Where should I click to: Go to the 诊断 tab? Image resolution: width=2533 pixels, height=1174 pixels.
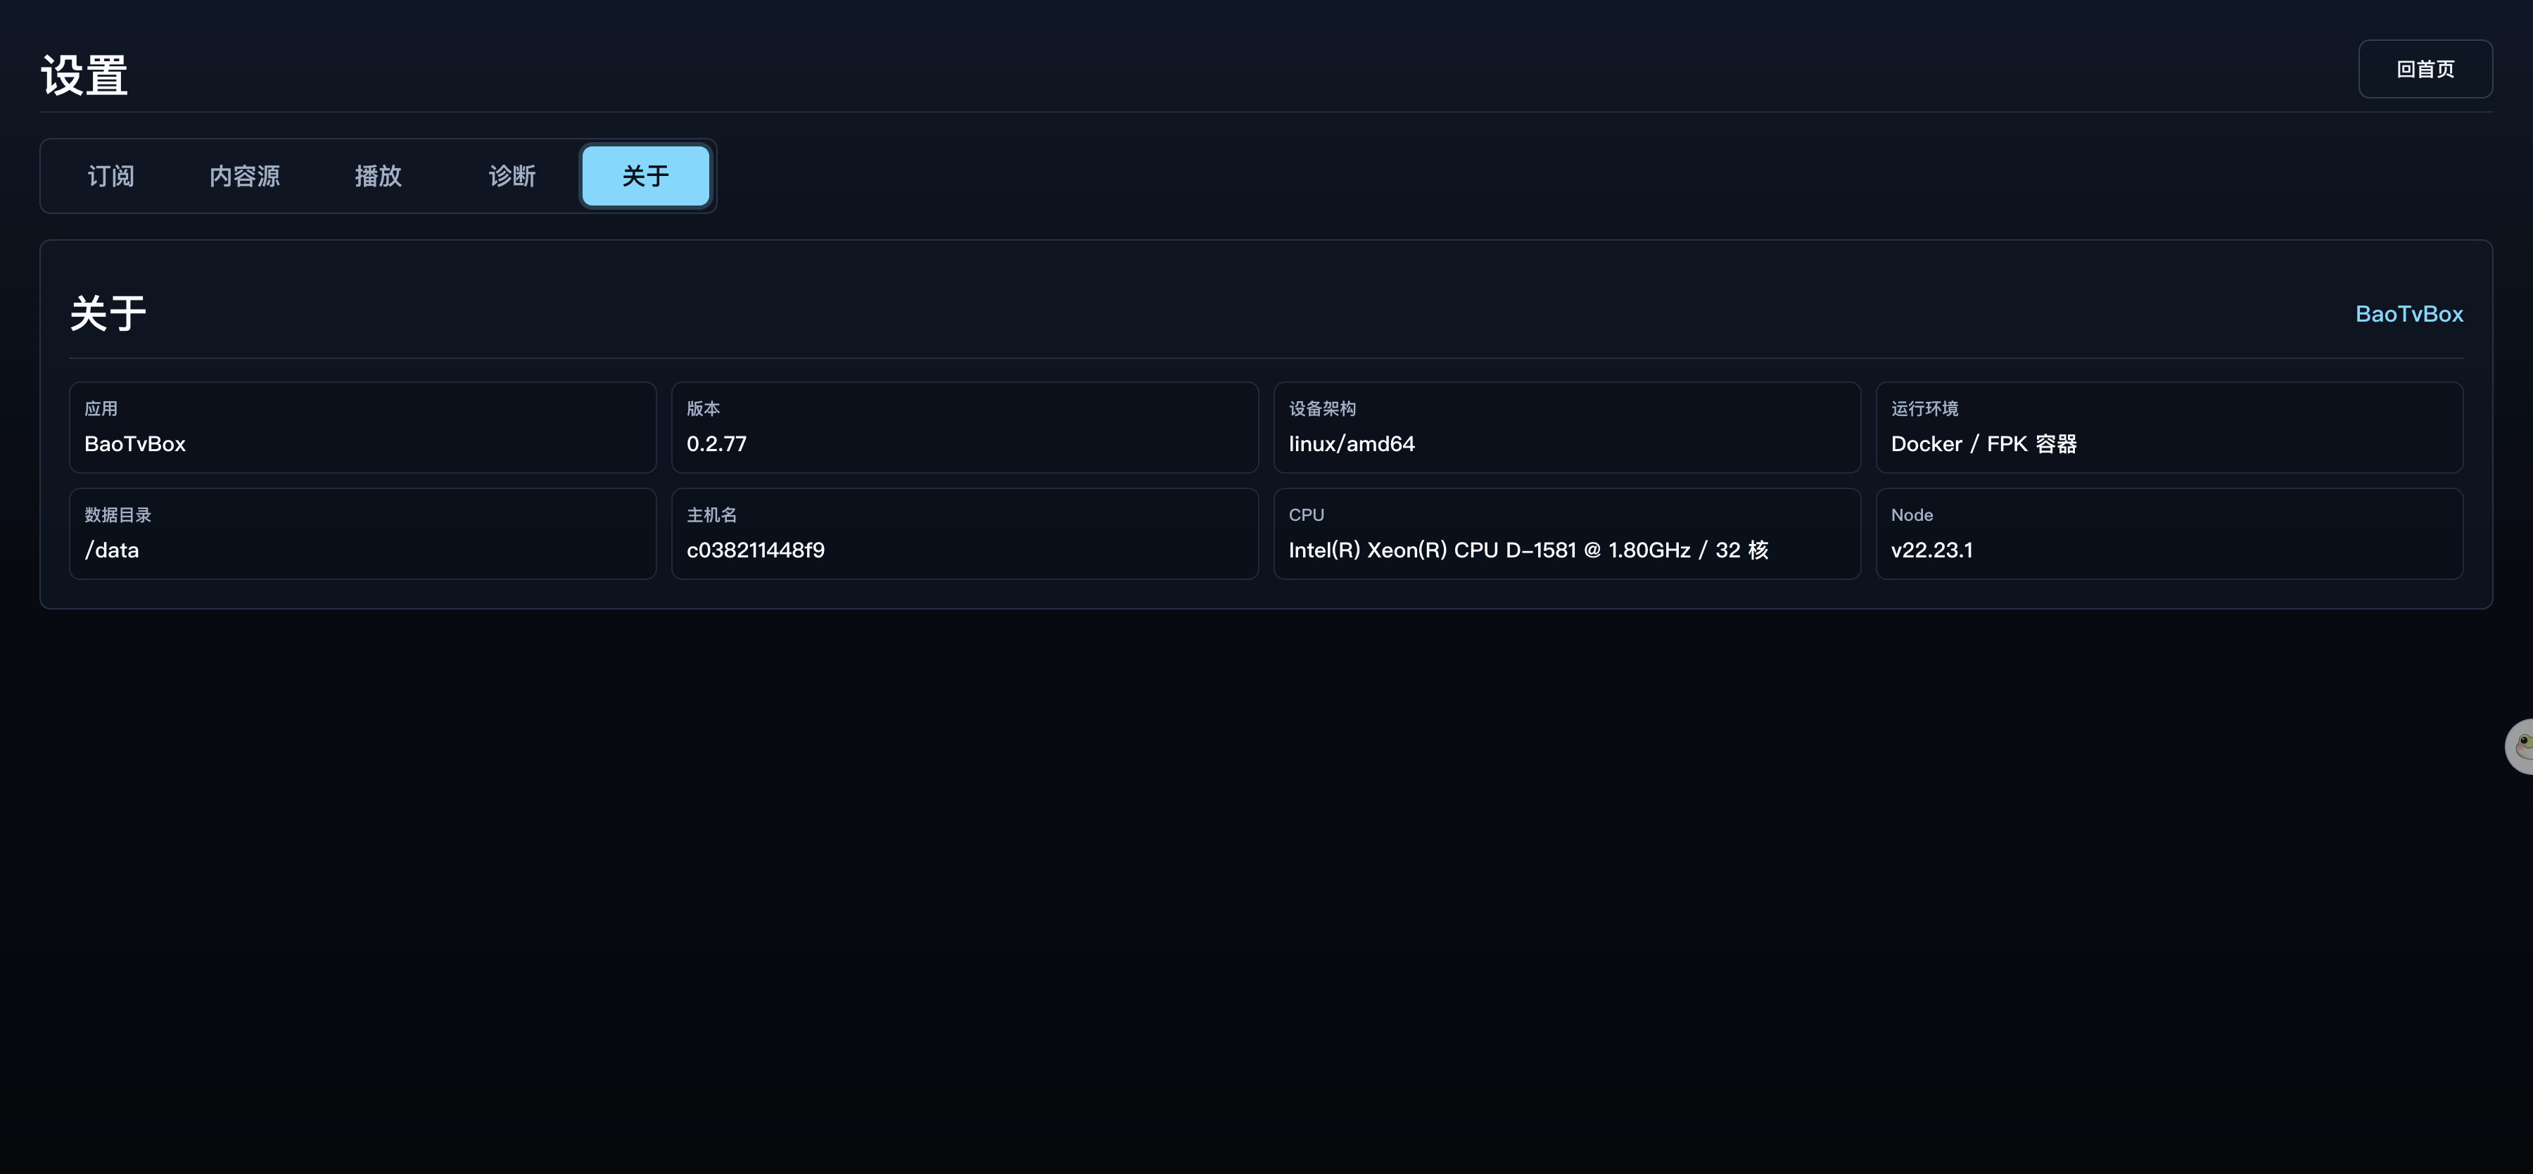click(512, 176)
